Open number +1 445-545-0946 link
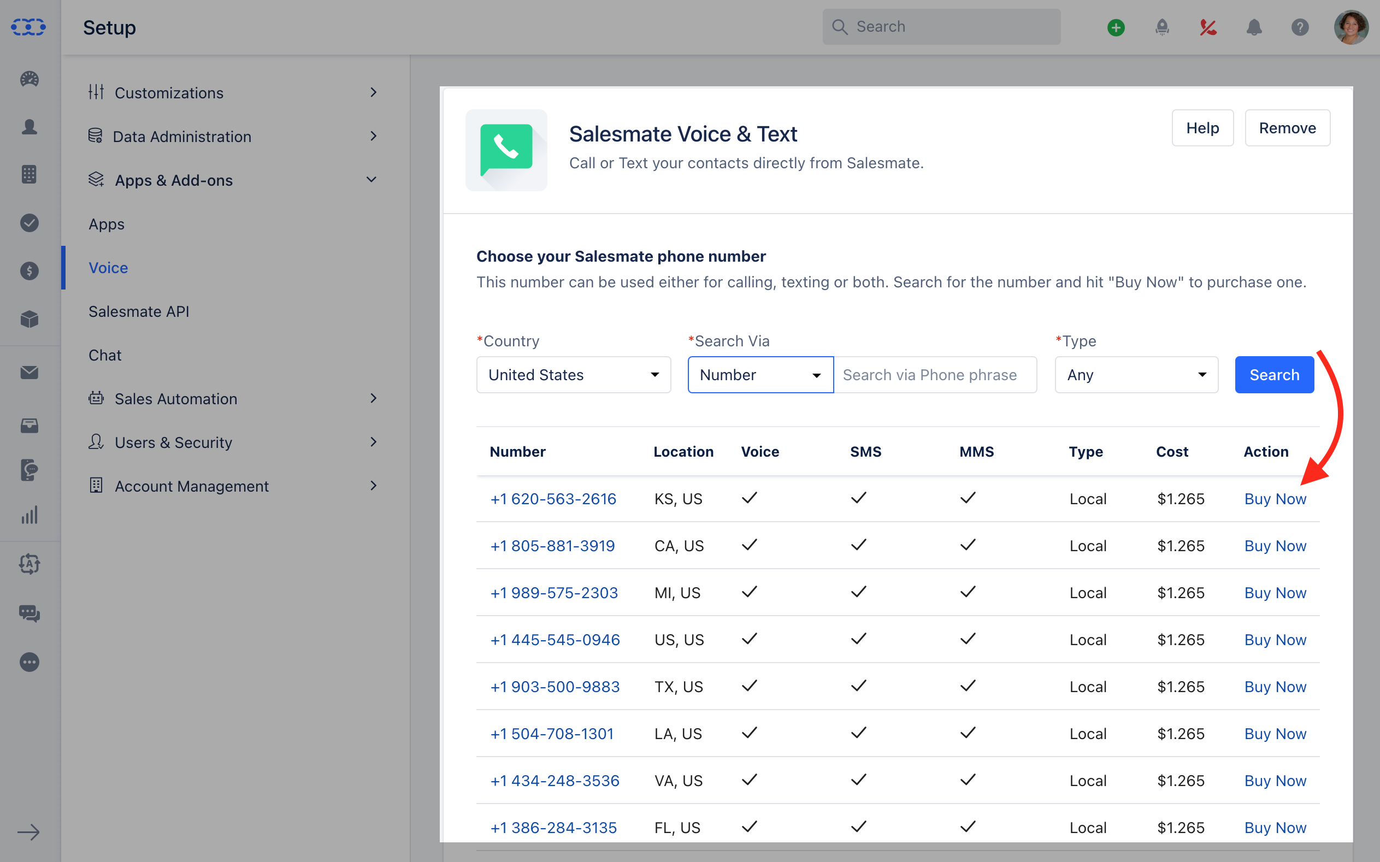This screenshot has width=1380, height=862. pyautogui.click(x=555, y=640)
